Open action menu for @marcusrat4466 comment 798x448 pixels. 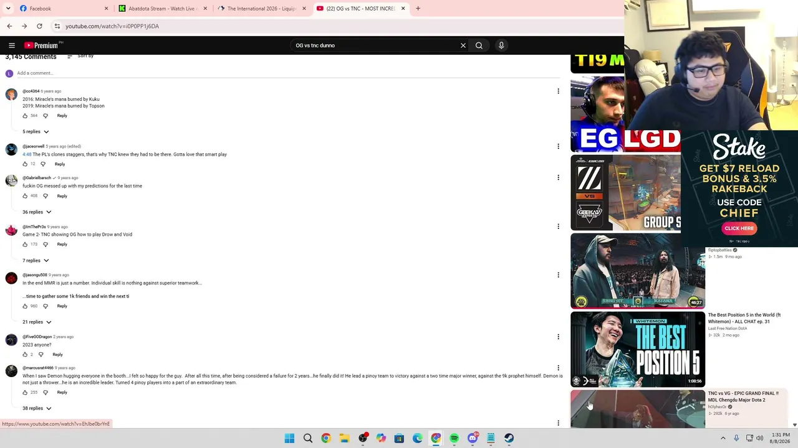(558, 368)
